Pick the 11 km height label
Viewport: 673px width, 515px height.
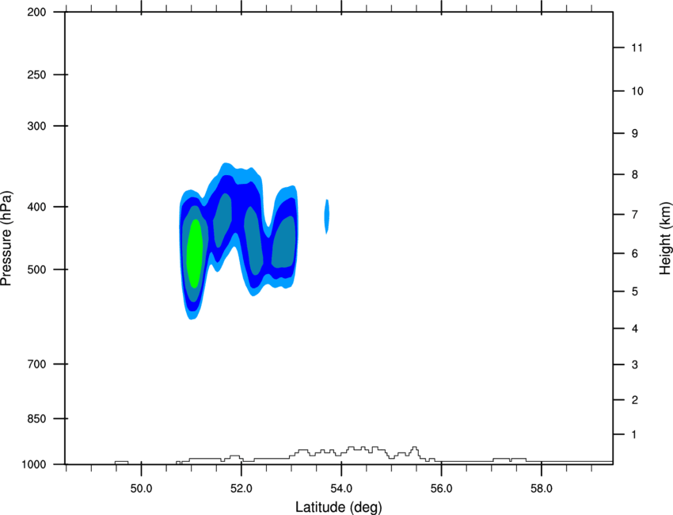(x=637, y=48)
